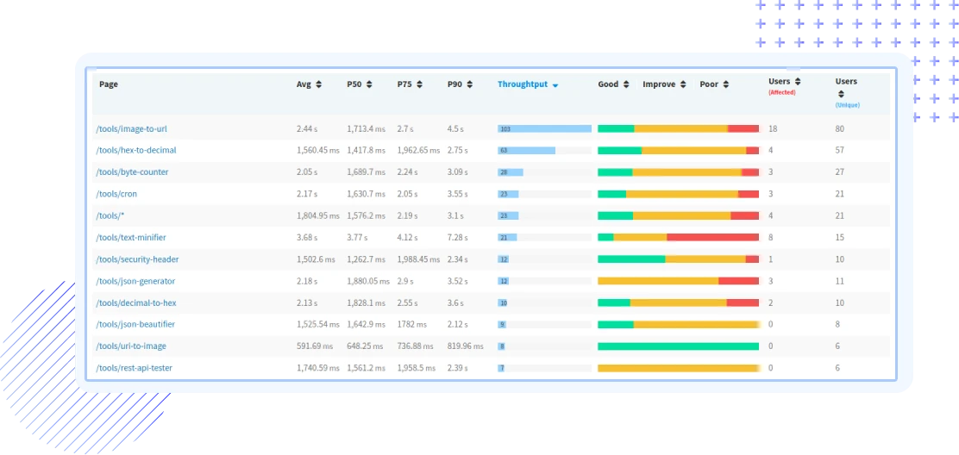
Task: Open /tools/json-generator page link
Action: pyautogui.click(x=135, y=281)
